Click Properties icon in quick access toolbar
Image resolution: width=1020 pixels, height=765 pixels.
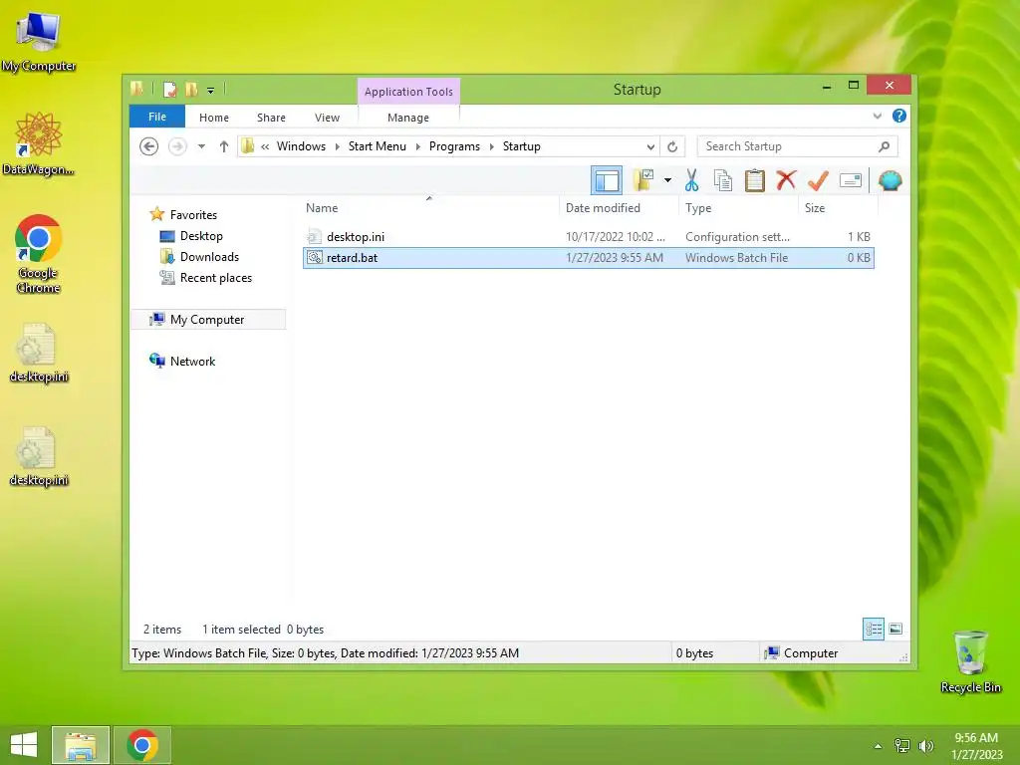pyautogui.click(x=169, y=89)
